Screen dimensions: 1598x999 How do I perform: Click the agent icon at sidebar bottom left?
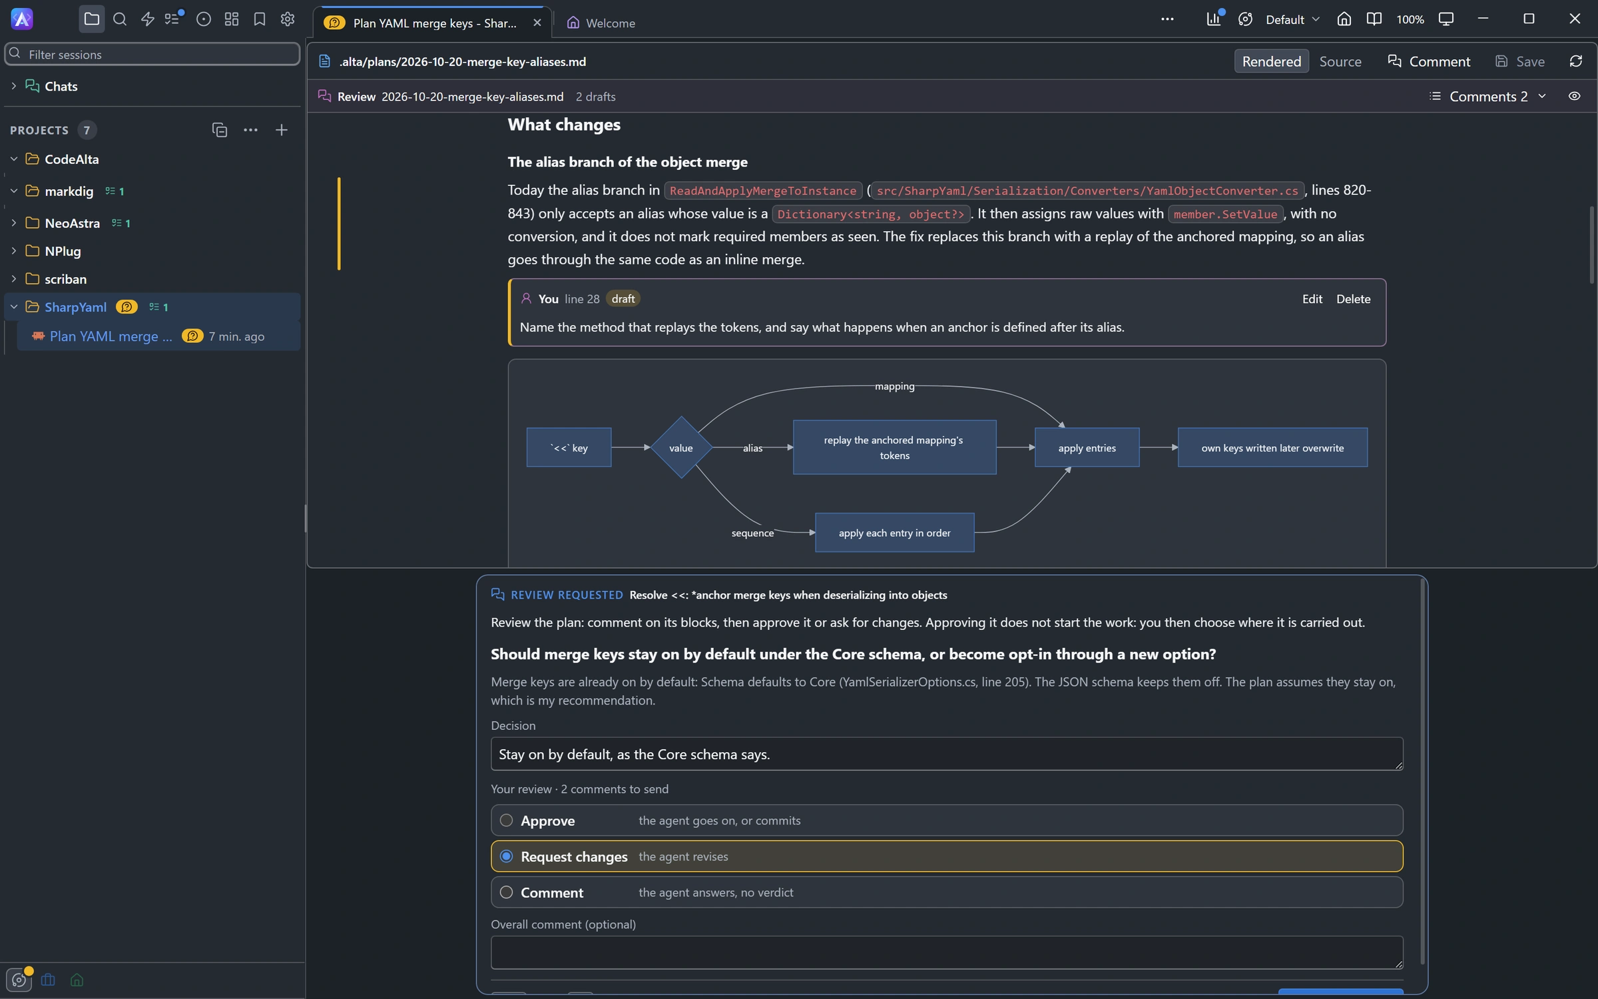(x=19, y=979)
